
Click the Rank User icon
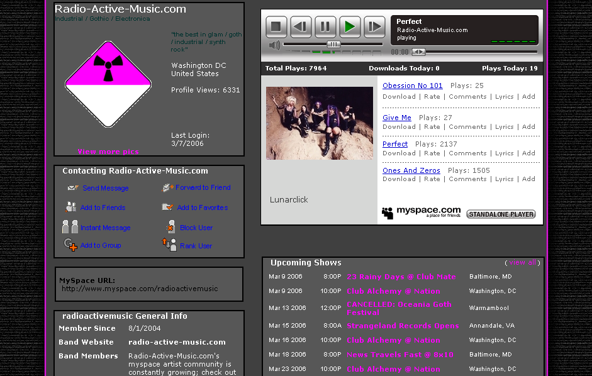[169, 245]
